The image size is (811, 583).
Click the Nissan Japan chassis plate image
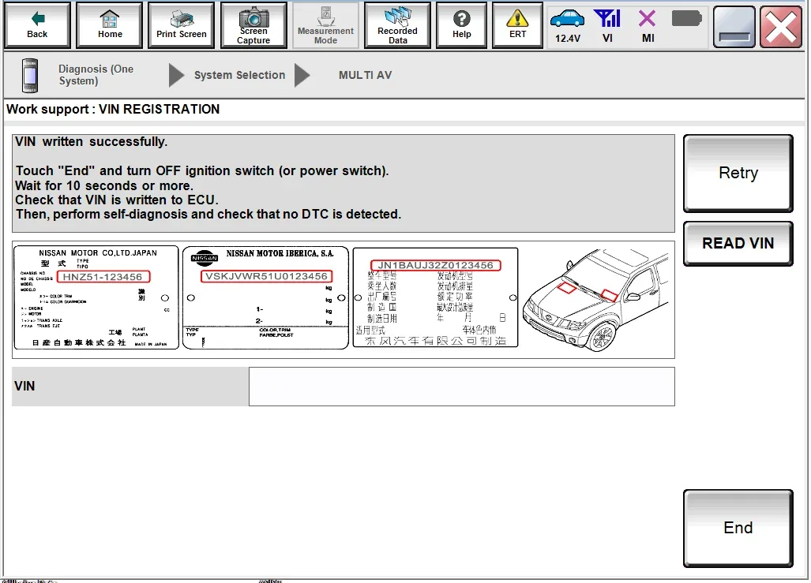click(x=96, y=297)
